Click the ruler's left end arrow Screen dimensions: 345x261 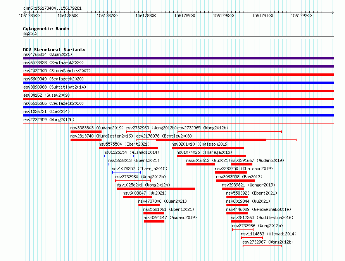[24, 12]
